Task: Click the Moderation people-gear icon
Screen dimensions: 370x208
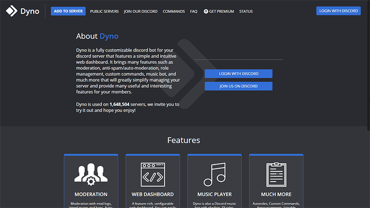Action: 91,174
